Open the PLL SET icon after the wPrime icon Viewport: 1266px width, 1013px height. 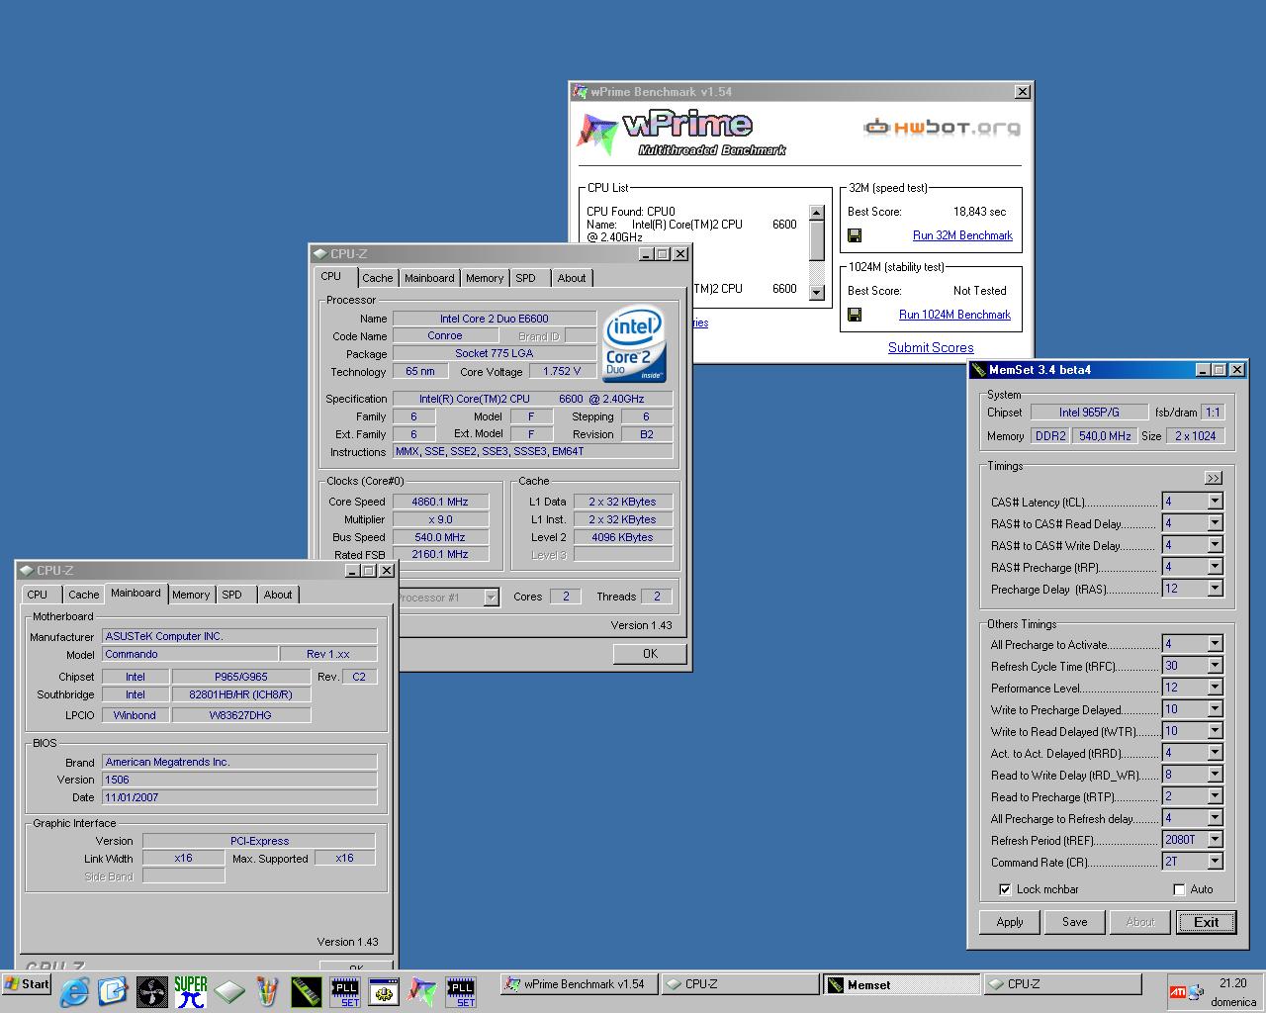click(461, 990)
